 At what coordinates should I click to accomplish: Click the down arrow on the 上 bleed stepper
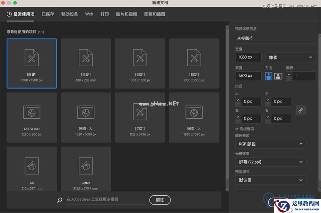point(238,103)
